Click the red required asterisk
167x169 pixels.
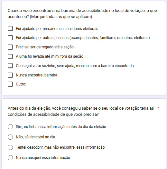[158, 108]
